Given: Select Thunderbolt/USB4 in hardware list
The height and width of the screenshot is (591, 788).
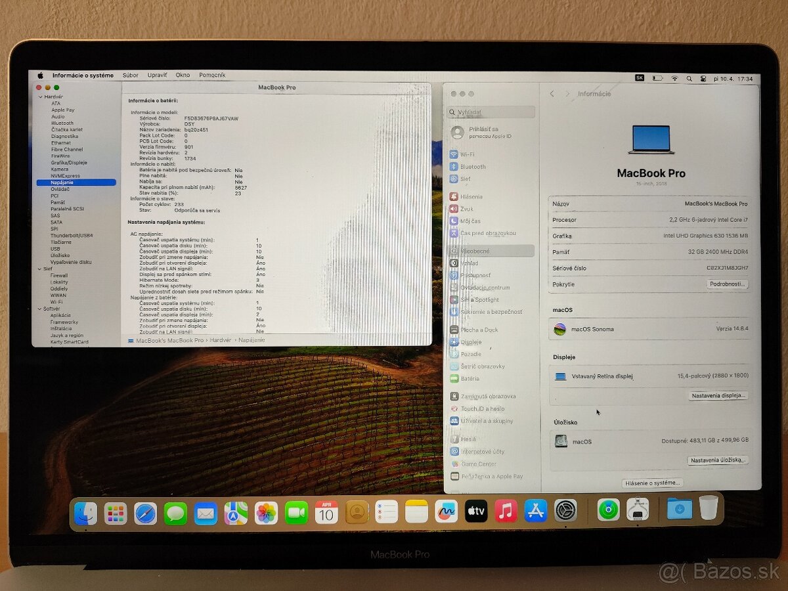Looking at the screenshot, I should (x=72, y=235).
